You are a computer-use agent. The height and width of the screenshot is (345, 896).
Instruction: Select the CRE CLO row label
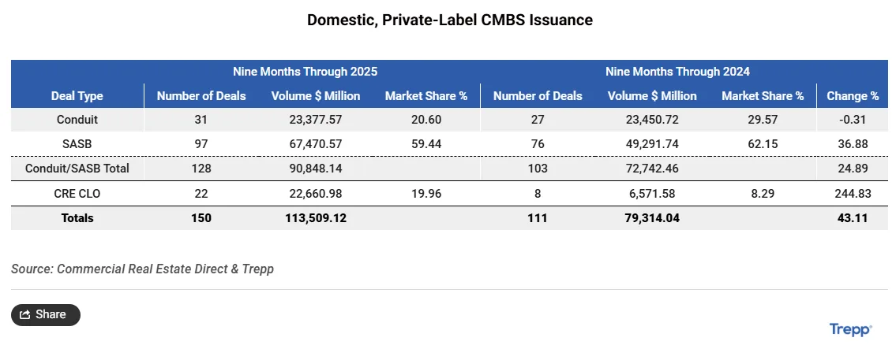(x=77, y=194)
